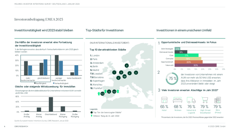Image resolution: width=232 pixels, height=130 pixels.
Task: Select map marker 5 over Madrid
Action: [x=109, y=92]
